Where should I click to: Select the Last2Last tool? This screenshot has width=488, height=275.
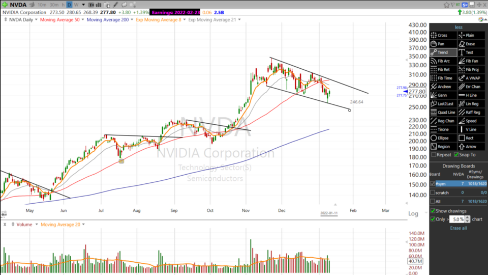tap(443, 104)
